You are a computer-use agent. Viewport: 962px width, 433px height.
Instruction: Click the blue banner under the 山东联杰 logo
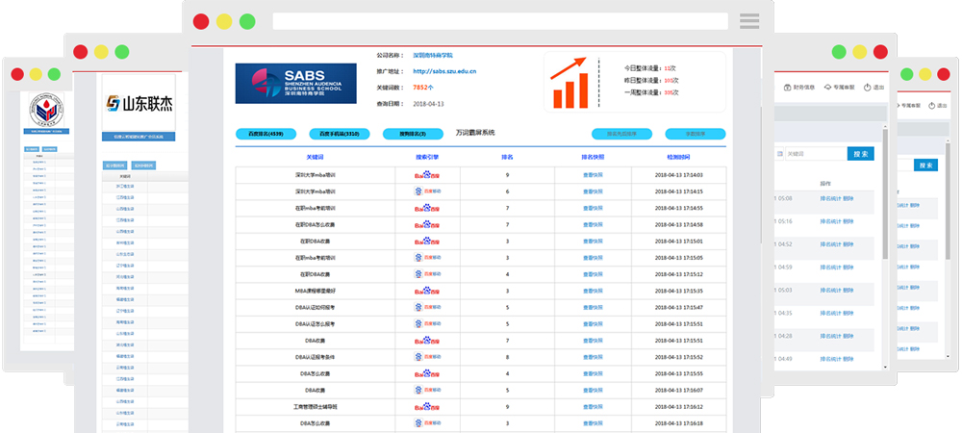139,137
